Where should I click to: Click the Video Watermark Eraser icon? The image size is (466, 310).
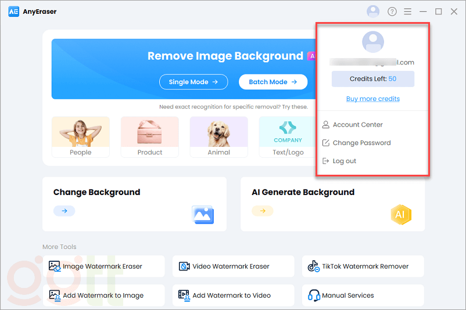184,266
